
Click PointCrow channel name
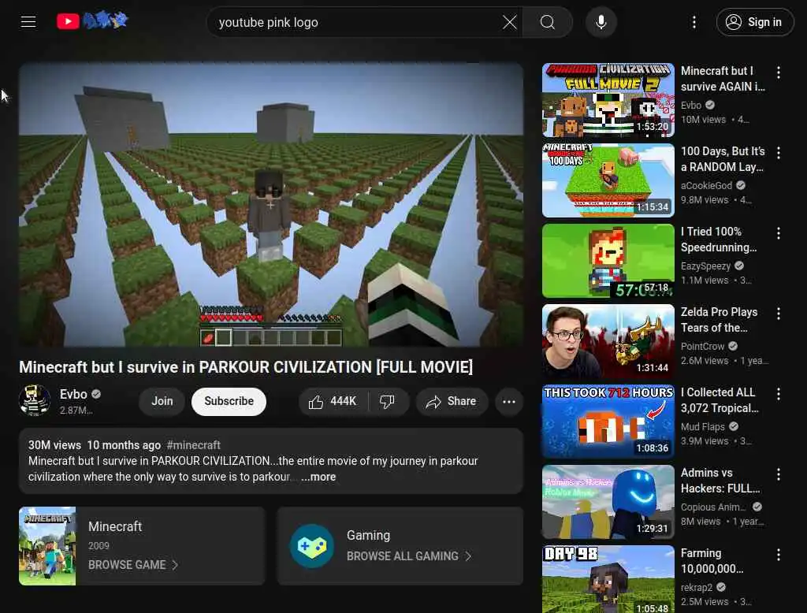pyautogui.click(x=702, y=347)
